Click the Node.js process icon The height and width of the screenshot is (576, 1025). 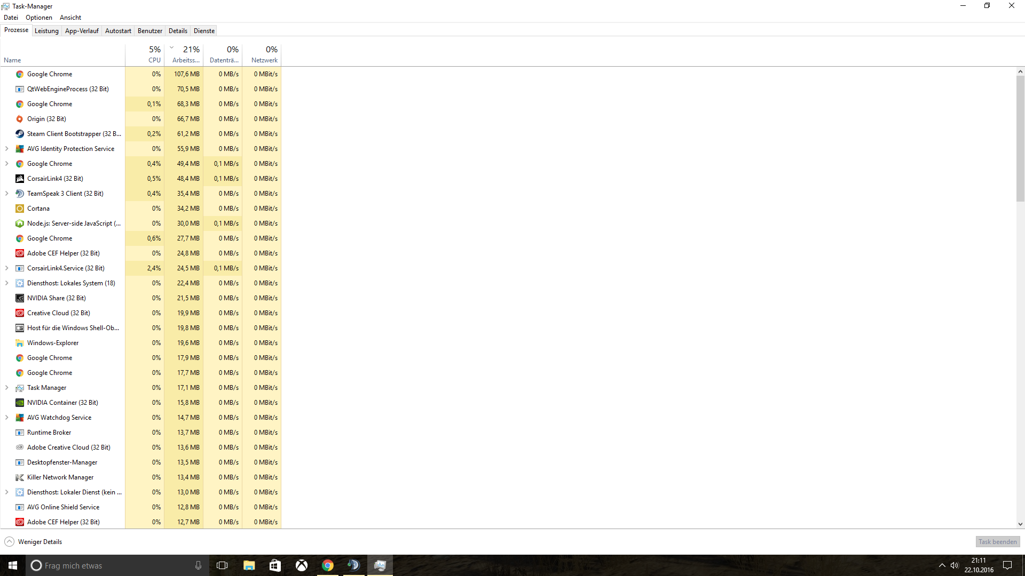point(20,223)
